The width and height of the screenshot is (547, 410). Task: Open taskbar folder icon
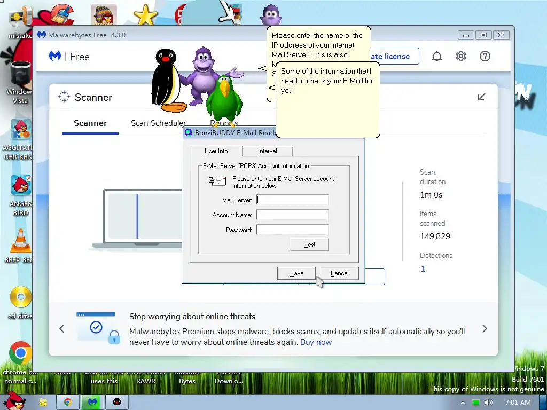pos(43,403)
